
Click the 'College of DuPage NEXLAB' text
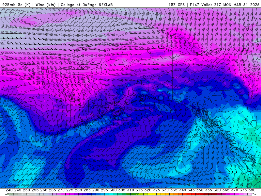pos(87,5)
